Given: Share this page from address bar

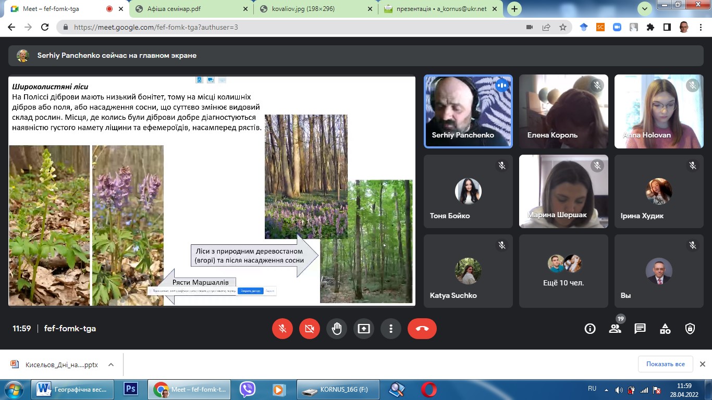Looking at the screenshot, I should click(x=546, y=27).
